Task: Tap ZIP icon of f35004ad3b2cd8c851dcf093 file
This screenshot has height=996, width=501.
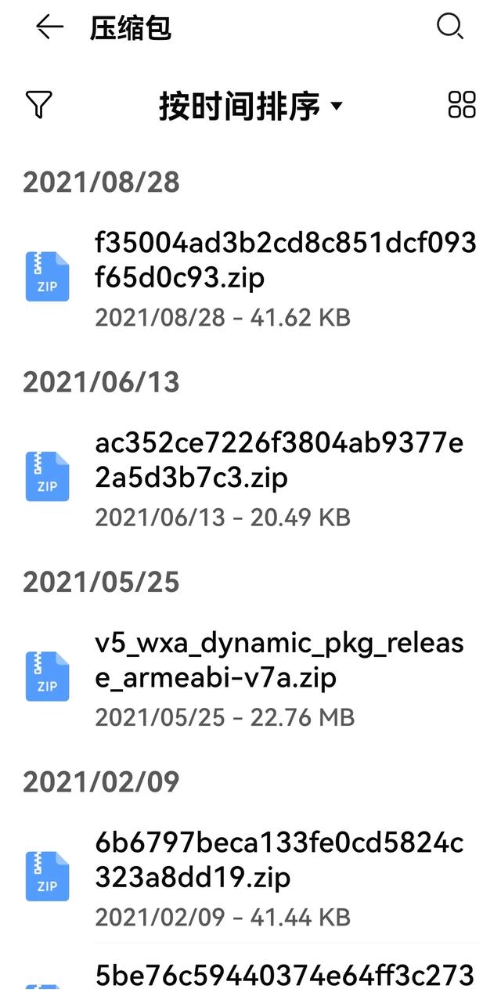Action: (x=47, y=276)
